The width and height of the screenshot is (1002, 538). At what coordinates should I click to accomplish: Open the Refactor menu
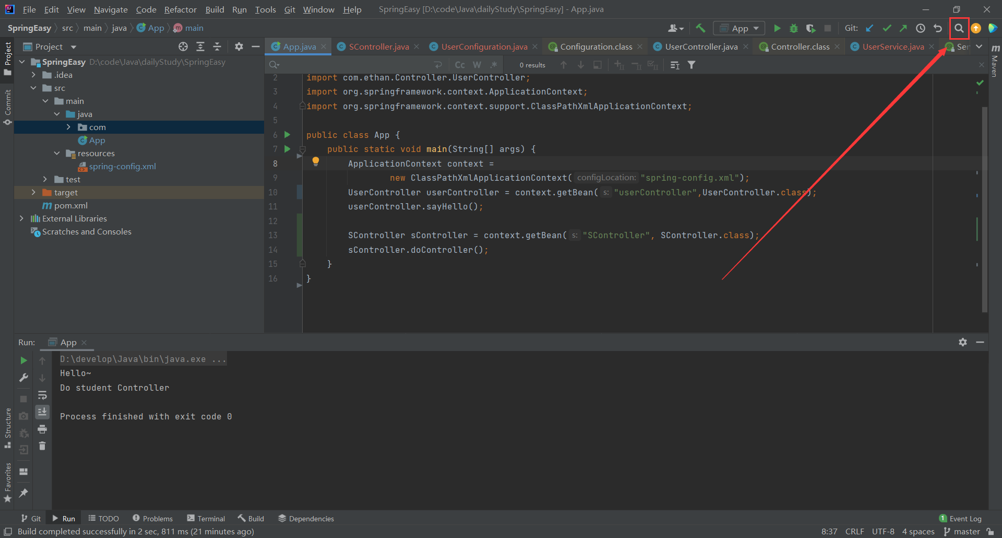[x=180, y=9]
